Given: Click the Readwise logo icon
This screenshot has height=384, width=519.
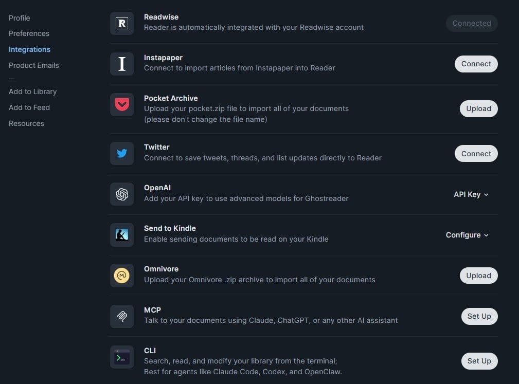Looking at the screenshot, I should (122, 24).
